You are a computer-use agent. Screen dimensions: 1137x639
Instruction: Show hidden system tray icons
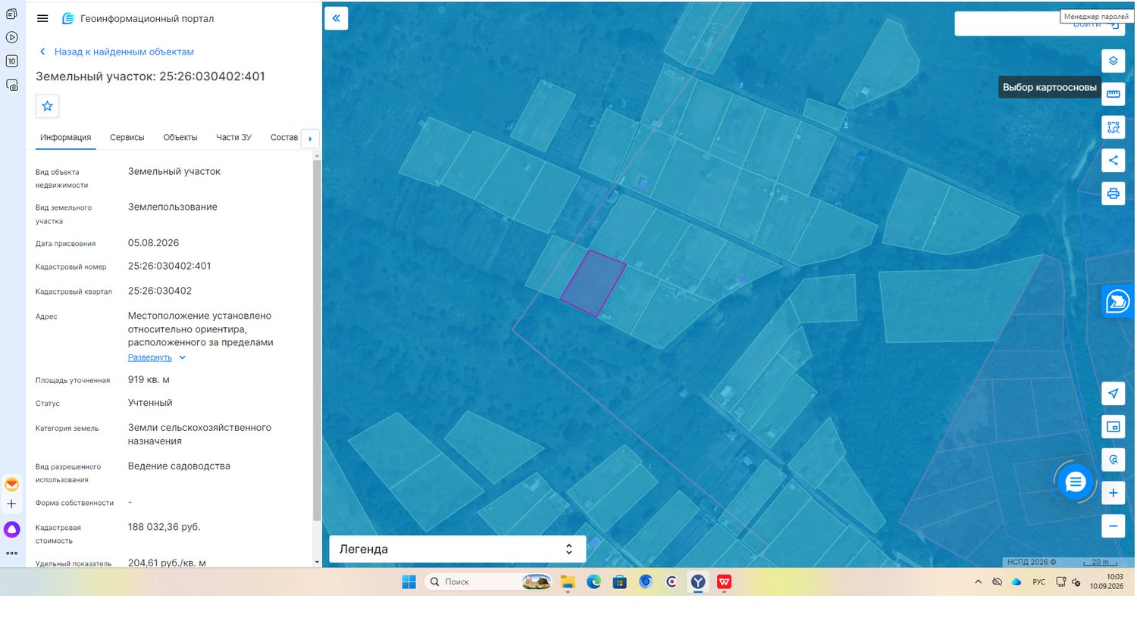tap(978, 581)
